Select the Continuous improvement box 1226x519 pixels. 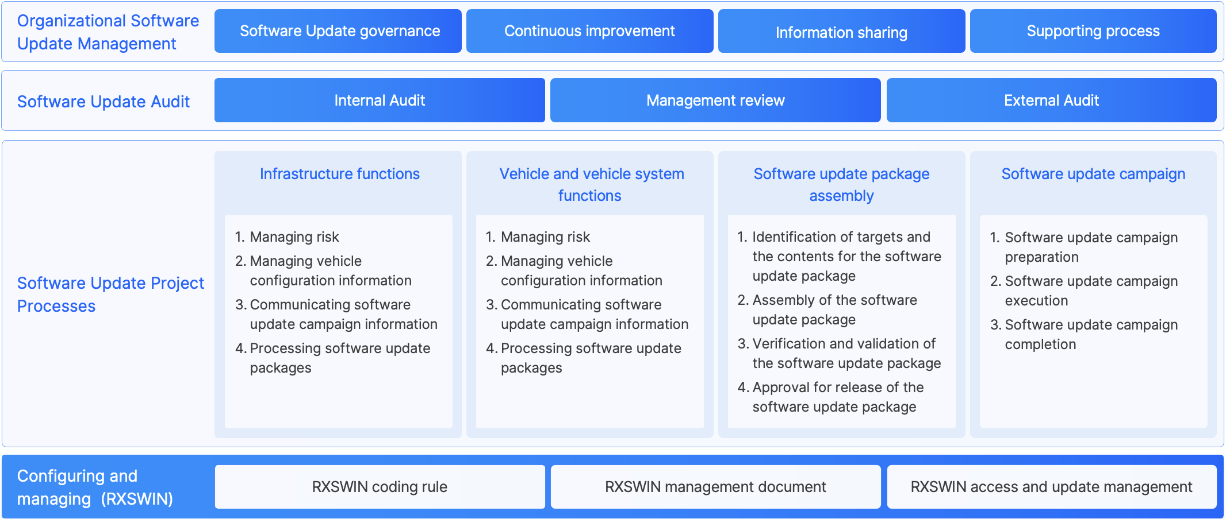coord(589,30)
